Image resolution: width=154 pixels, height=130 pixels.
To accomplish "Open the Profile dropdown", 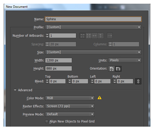I will 93,27.
